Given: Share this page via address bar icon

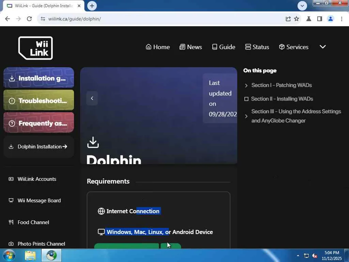Looking at the screenshot, I should [x=288, y=19].
